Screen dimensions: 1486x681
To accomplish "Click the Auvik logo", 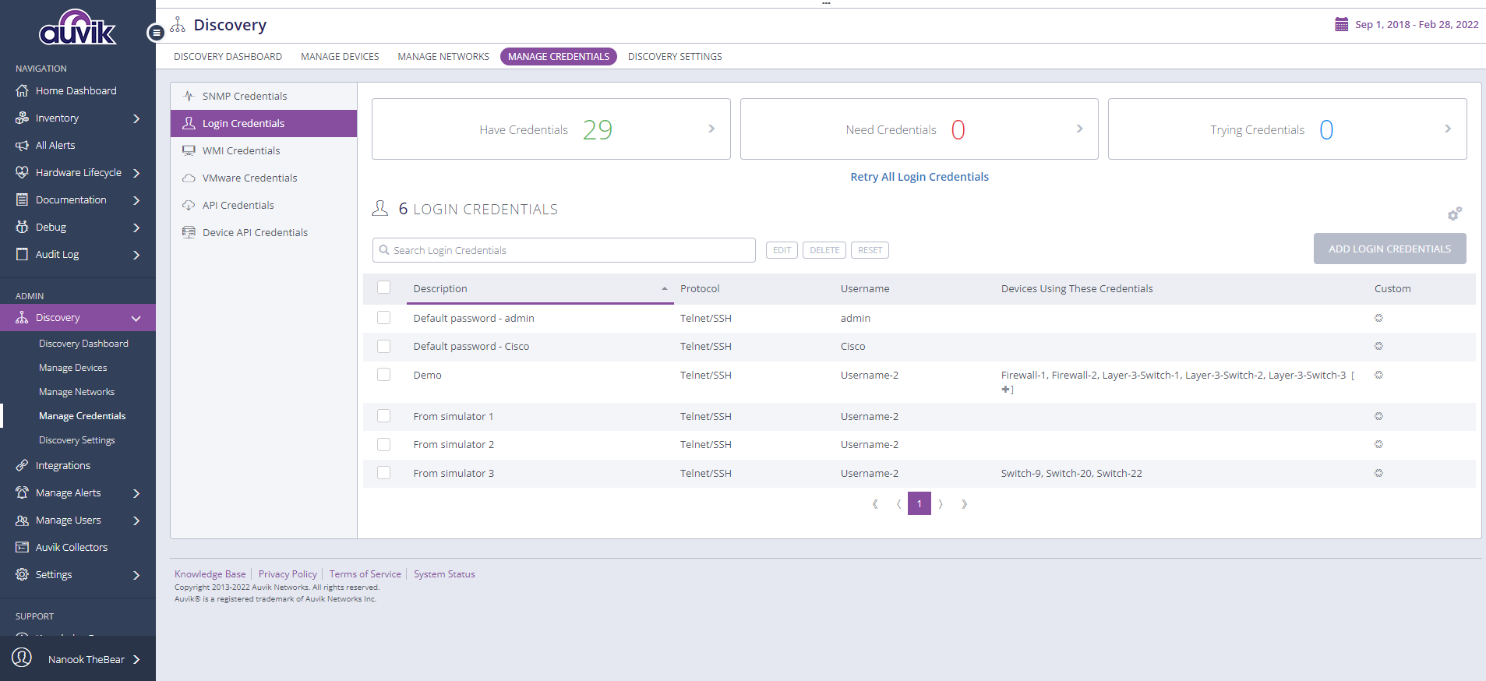I will pyautogui.click(x=77, y=28).
